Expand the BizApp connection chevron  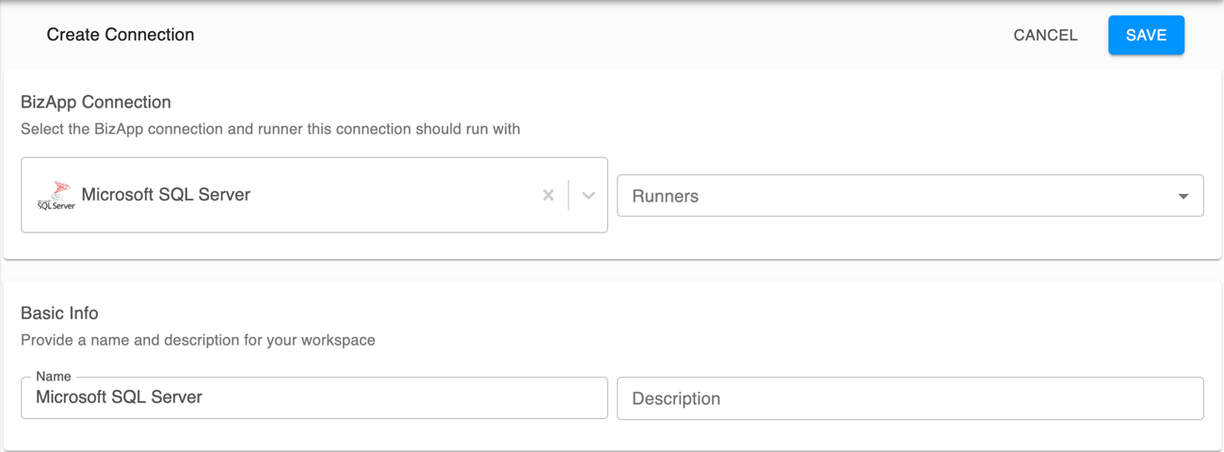(x=588, y=195)
